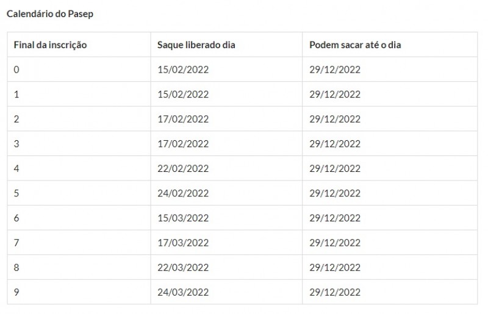Image resolution: width=488 pixels, height=314 pixels.
Task: Select the 24/02/2022 release date cell
Action: (226, 193)
